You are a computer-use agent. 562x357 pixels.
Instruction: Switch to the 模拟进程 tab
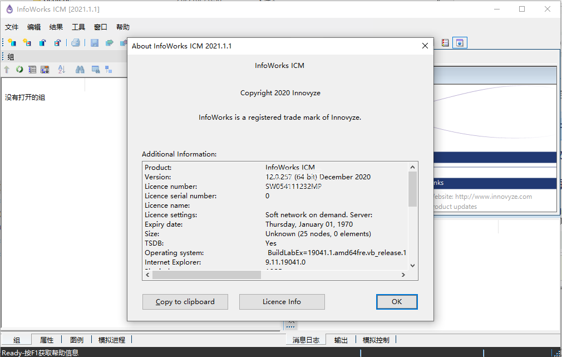[112, 340]
